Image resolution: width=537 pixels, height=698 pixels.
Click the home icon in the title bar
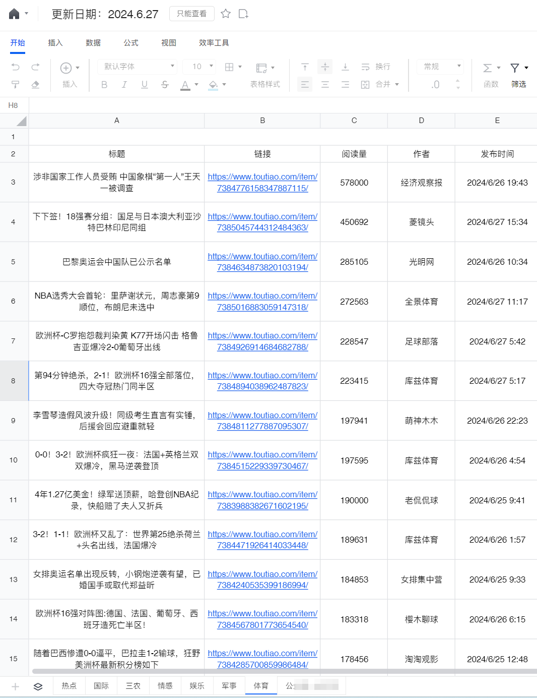pyautogui.click(x=14, y=14)
